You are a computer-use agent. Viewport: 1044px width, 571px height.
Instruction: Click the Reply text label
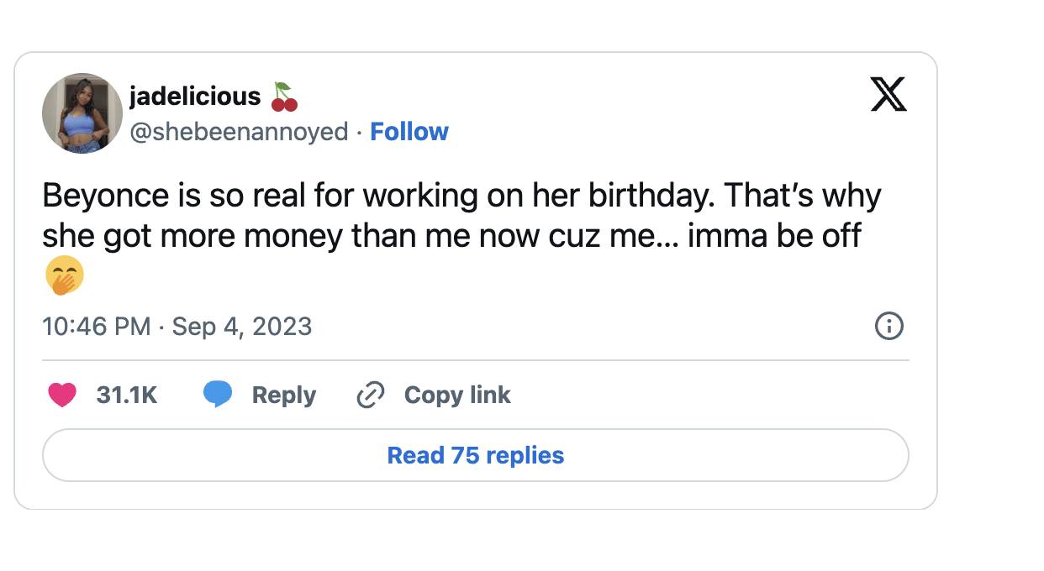coord(284,395)
